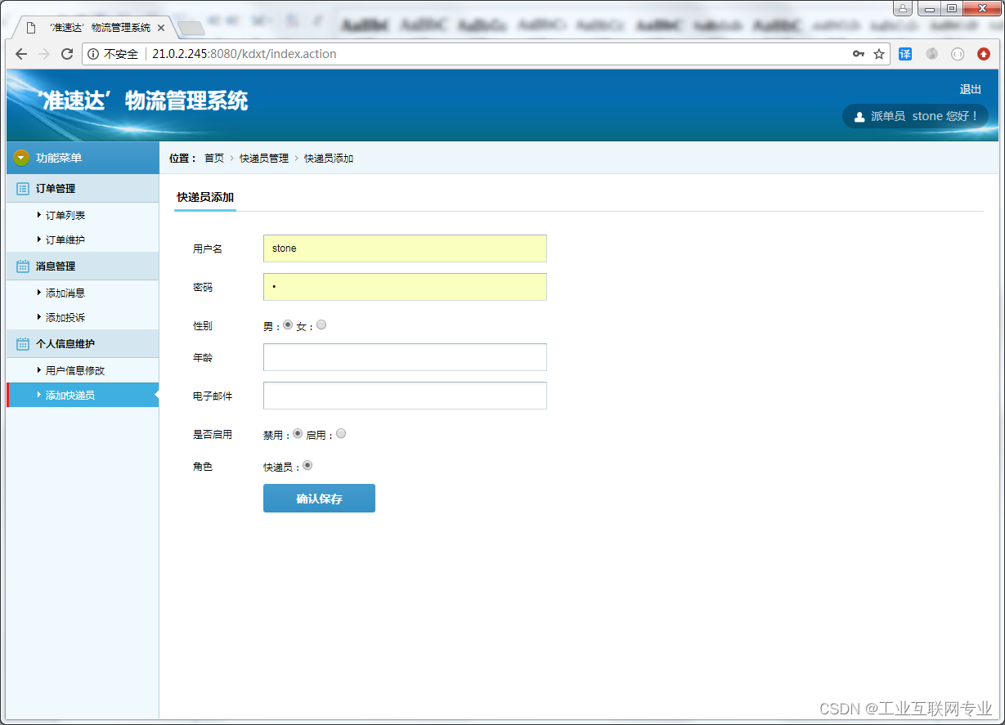Select the 禁用 radio button
This screenshot has width=1005, height=725.
298,433
